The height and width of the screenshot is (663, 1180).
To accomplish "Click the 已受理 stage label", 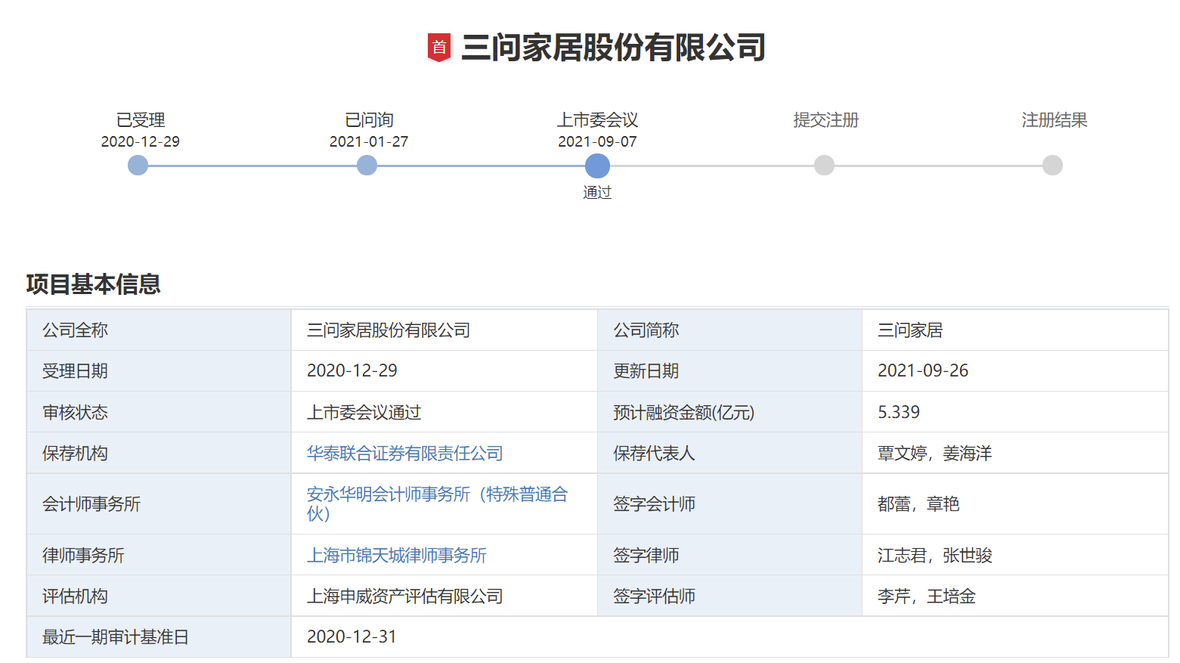I will [x=141, y=119].
